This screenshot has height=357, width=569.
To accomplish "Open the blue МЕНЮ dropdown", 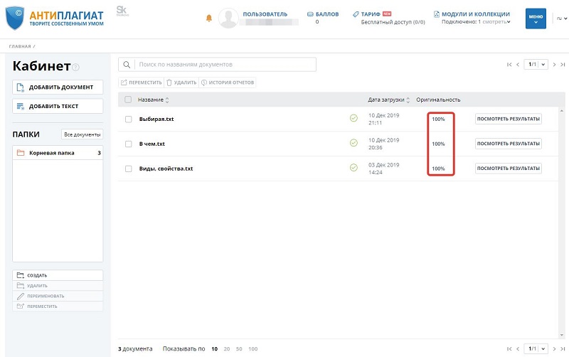I will click(536, 18).
